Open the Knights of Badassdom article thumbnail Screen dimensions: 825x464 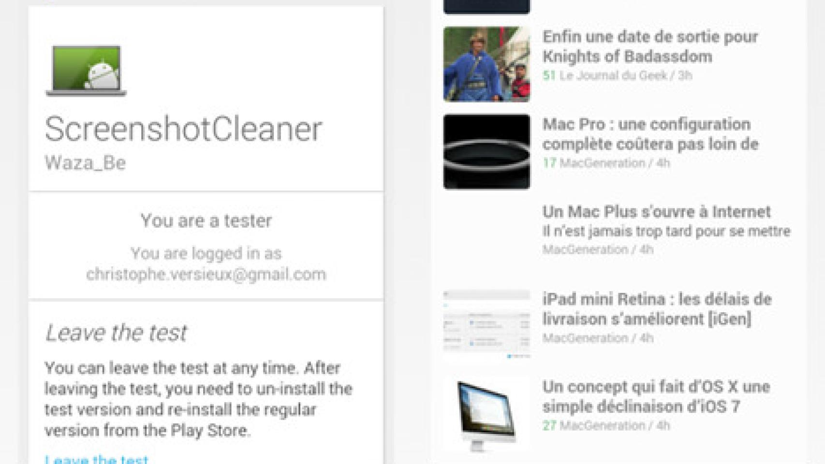click(486, 64)
